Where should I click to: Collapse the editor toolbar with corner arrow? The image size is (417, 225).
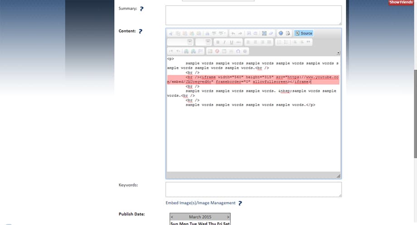[x=338, y=53]
